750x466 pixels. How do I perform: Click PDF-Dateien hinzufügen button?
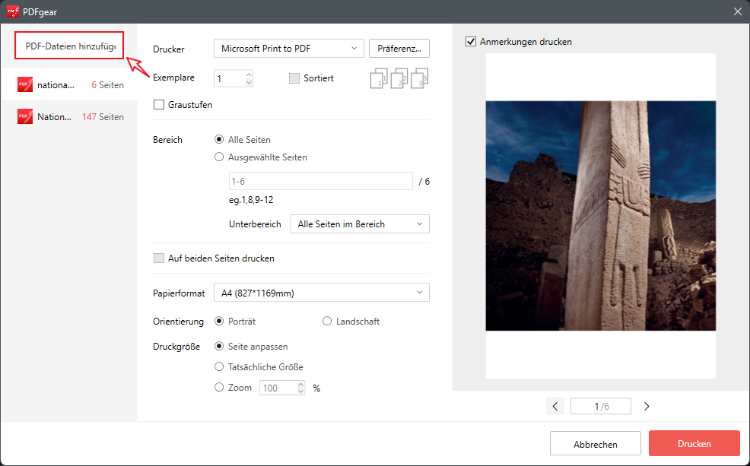pos(69,46)
